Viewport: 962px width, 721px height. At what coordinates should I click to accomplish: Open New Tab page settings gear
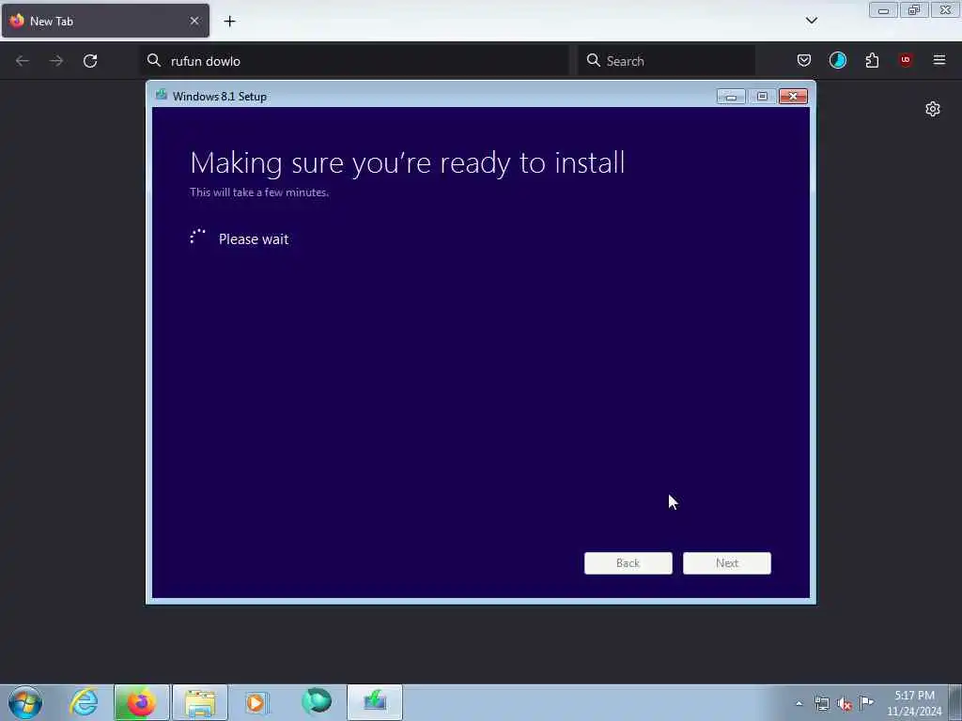point(933,109)
